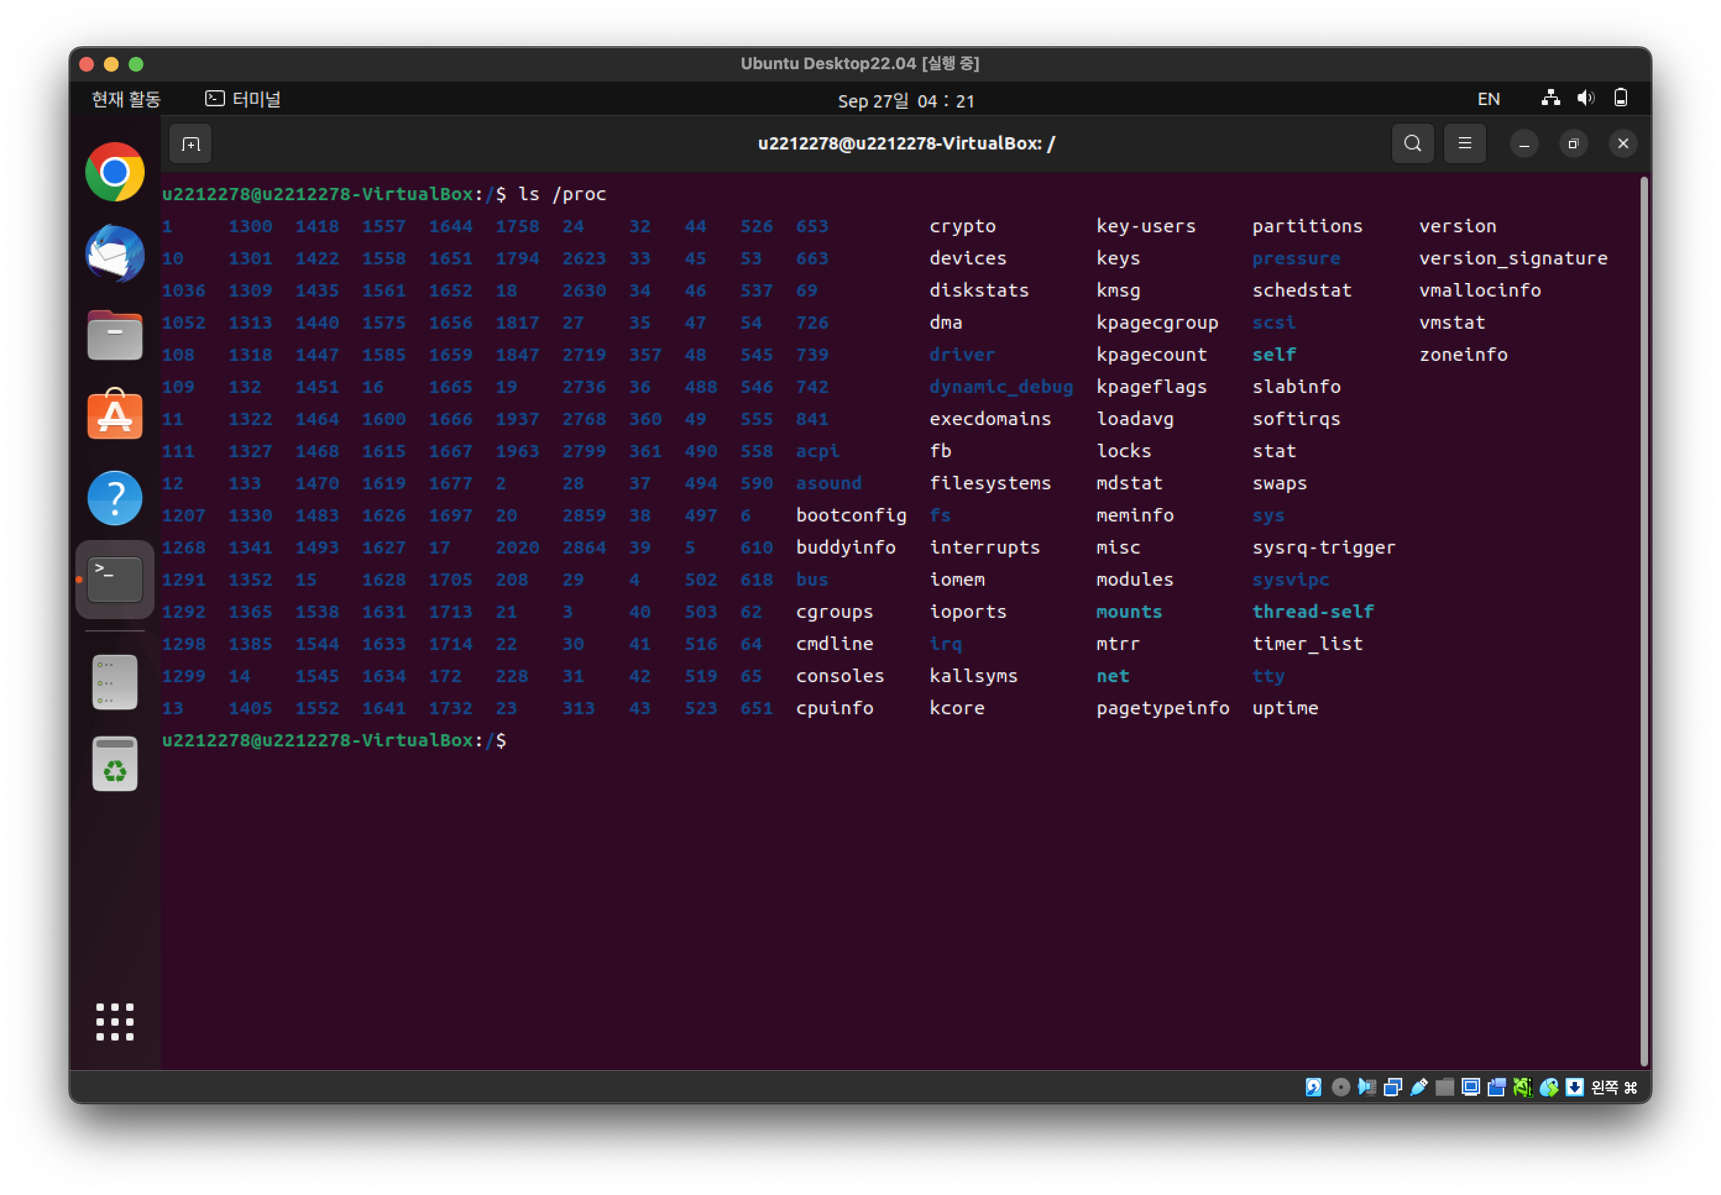The image size is (1721, 1195).
Task: Click the 'filesystems' entry
Action: [990, 484]
